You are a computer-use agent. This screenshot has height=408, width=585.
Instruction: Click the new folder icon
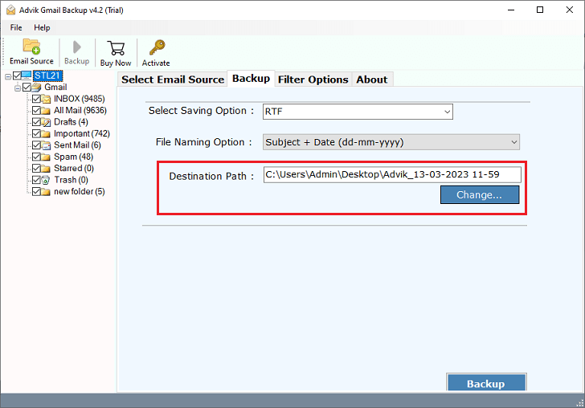coord(46,192)
